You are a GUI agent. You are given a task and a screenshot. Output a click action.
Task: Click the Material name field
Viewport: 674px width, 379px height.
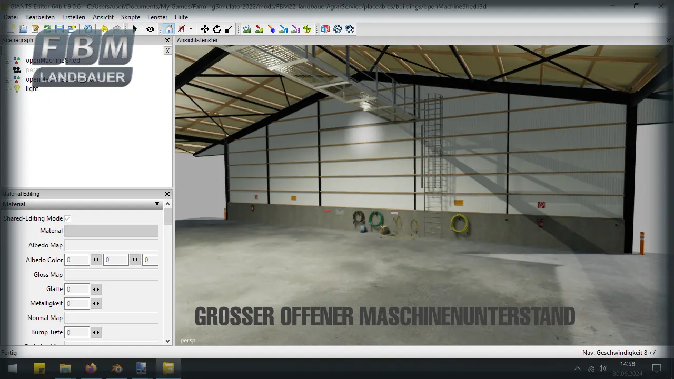click(111, 231)
